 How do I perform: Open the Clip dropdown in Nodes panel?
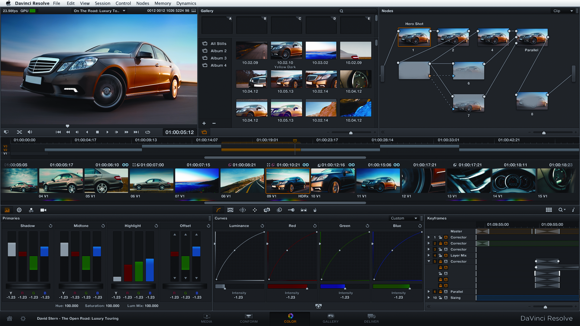[x=563, y=11]
